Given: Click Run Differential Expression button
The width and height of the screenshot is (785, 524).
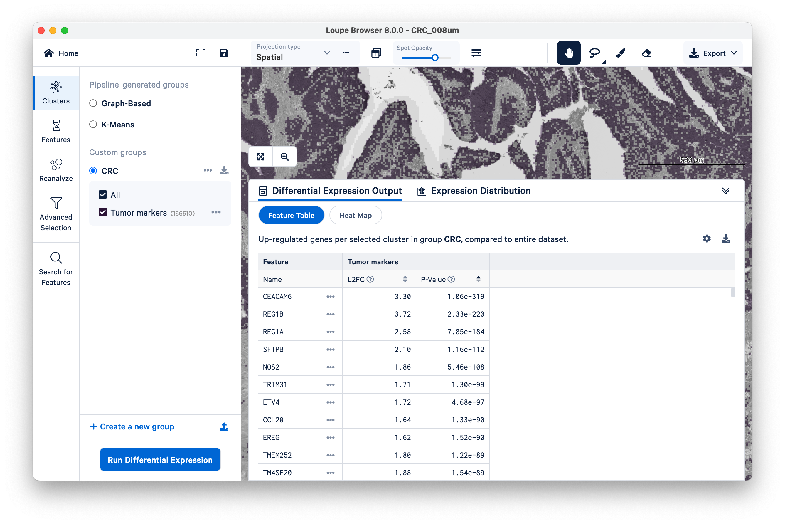Looking at the screenshot, I should click(x=160, y=460).
